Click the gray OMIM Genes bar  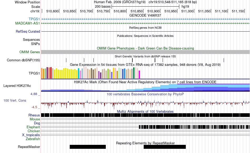click(x=146, y=52)
